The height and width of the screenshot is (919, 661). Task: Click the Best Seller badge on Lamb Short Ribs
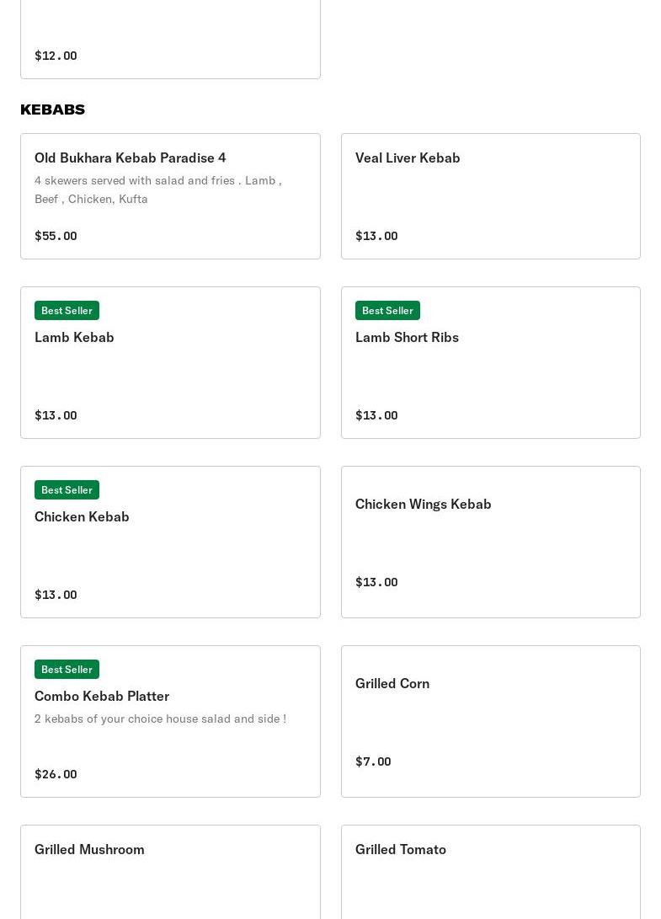click(x=387, y=311)
